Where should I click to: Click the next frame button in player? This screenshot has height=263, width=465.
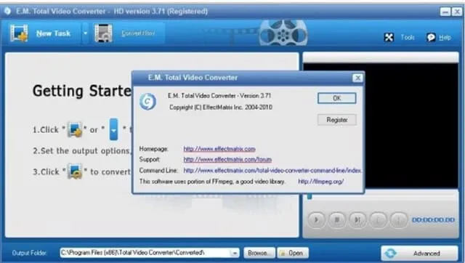pyautogui.click(x=357, y=219)
